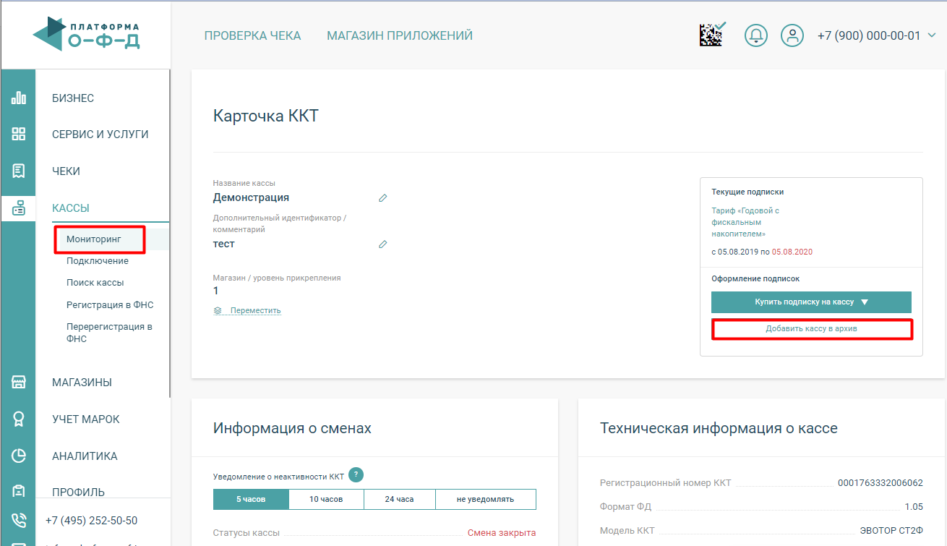Click the grid Services sidebar icon
Viewport: 947px width, 546px height.
(18, 135)
